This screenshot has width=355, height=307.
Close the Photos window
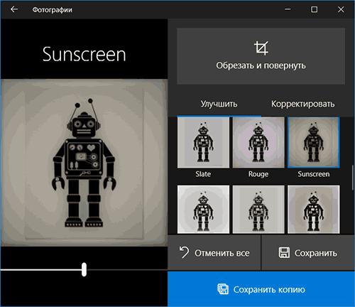(341, 9)
